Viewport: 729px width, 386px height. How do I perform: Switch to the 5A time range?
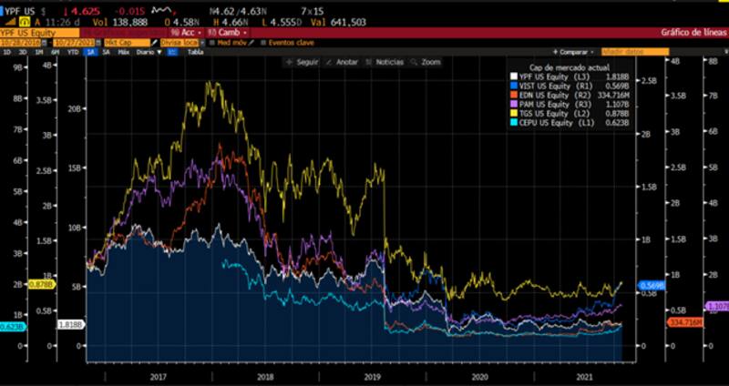pos(106,52)
